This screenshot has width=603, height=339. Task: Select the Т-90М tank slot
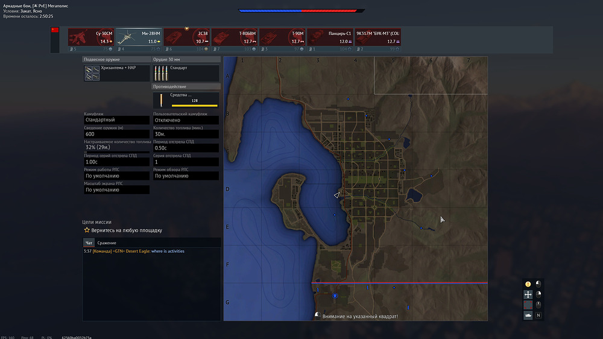click(282, 37)
